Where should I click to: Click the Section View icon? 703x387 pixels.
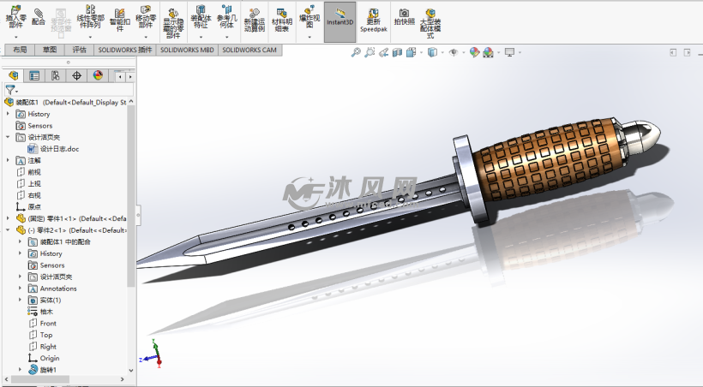[x=397, y=52]
